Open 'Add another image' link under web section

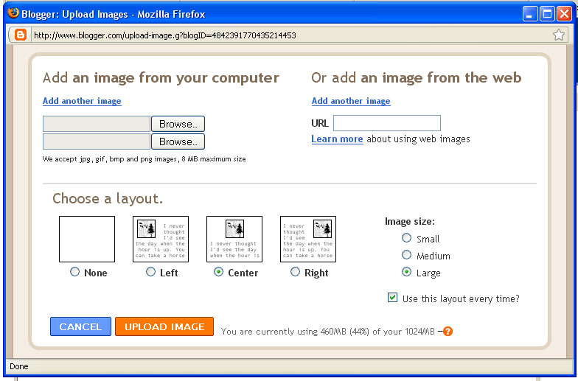click(x=351, y=101)
